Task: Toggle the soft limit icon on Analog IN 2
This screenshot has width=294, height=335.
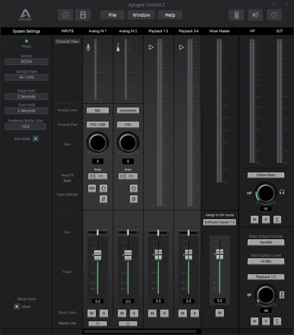Action: point(133,188)
